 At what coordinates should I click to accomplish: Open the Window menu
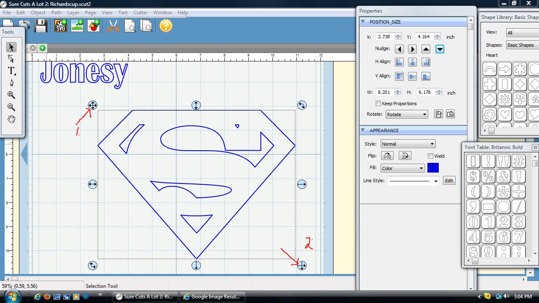(x=162, y=13)
